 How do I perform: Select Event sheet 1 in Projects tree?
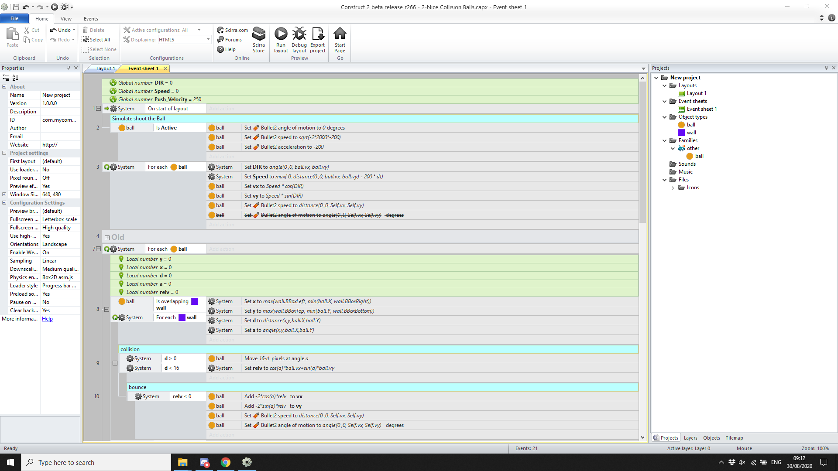click(x=701, y=109)
